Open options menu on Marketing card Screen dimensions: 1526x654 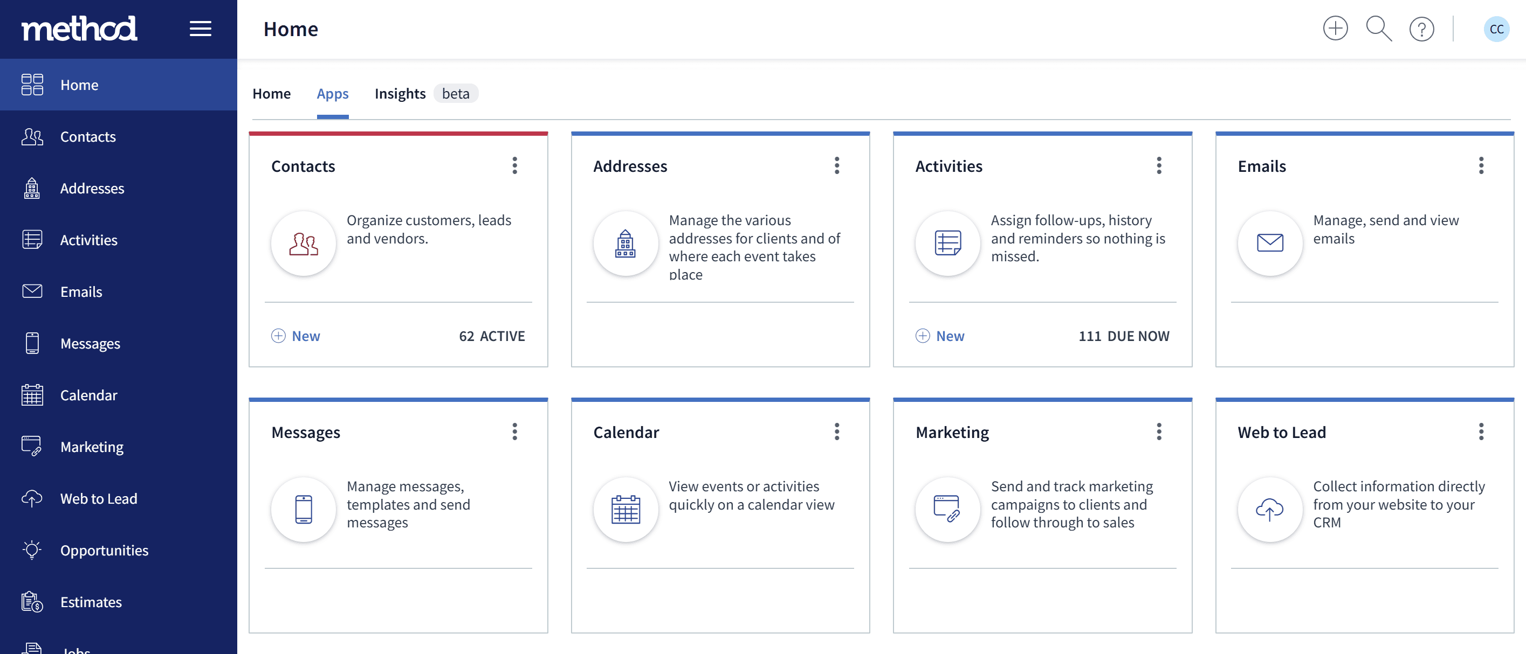pos(1159,432)
